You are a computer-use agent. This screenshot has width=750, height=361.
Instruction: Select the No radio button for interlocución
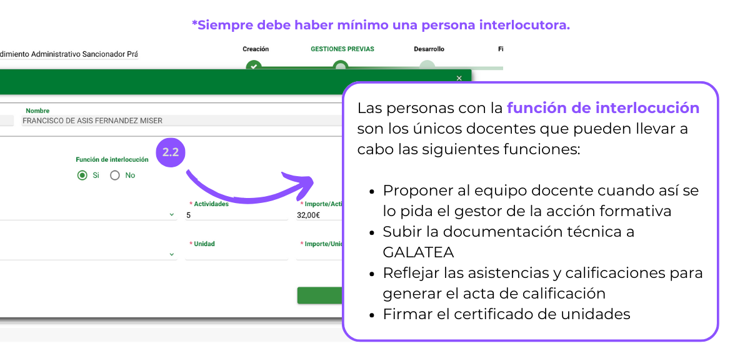point(115,176)
